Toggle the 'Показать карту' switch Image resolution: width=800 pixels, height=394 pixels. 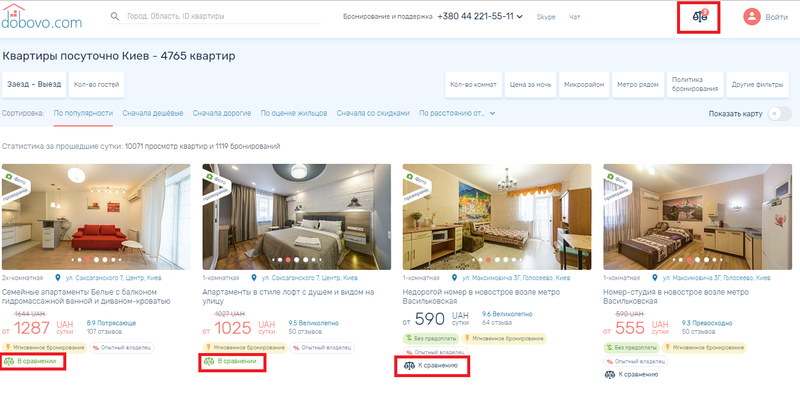[x=780, y=113]
